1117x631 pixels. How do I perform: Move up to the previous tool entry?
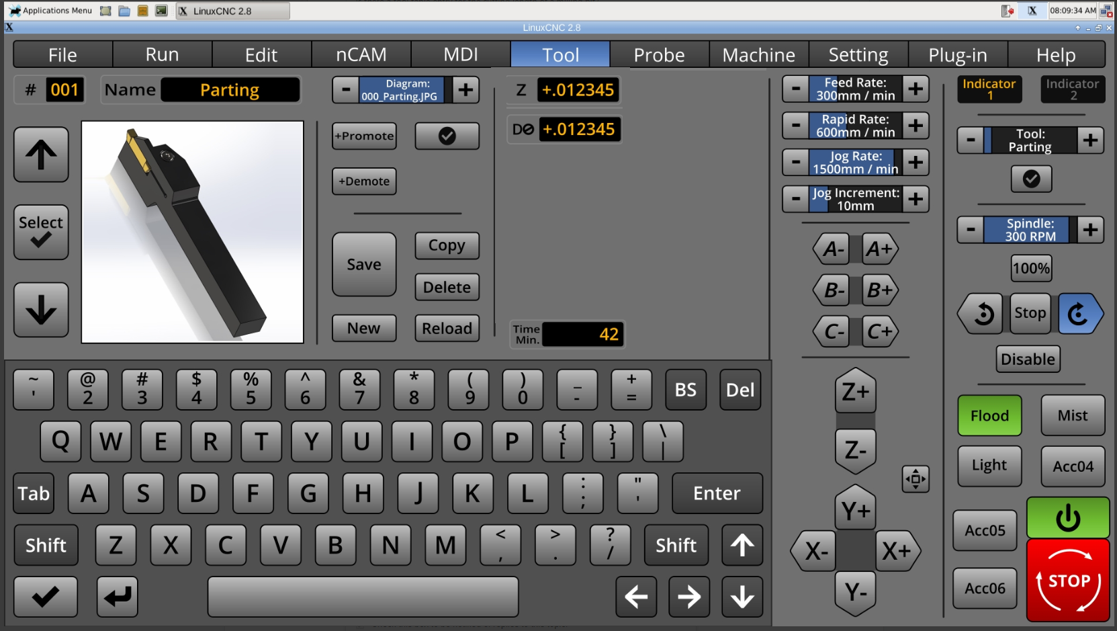[41, 155]
